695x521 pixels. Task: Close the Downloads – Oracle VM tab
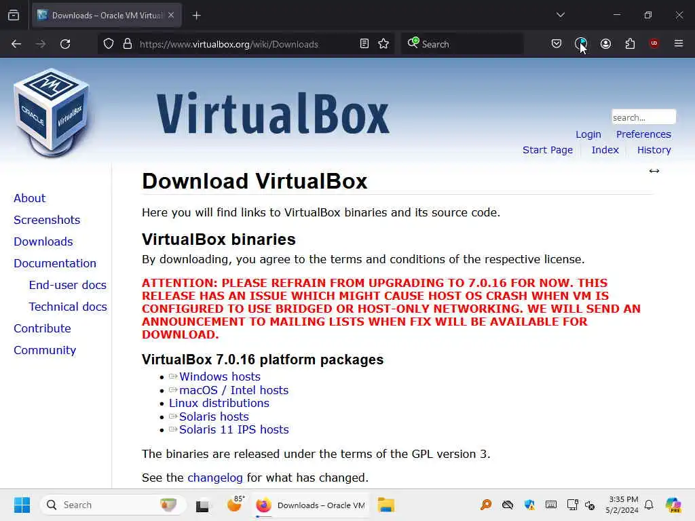171,15
